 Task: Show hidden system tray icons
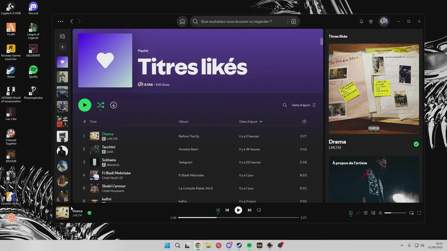coord(402,245)
